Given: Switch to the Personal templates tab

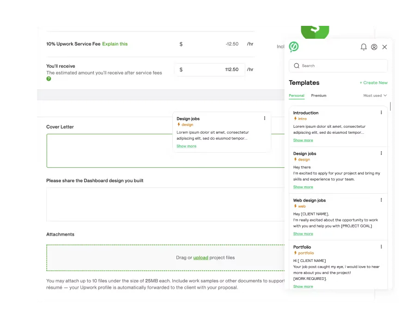Looking at the screenshot, I should [297, 95].
